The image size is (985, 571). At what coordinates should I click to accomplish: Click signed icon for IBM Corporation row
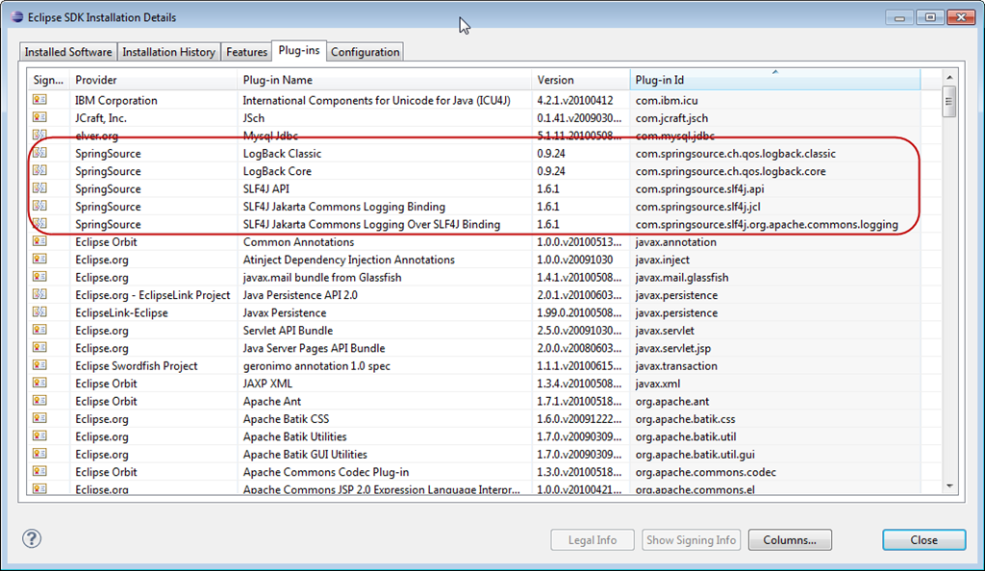(39, 100)
